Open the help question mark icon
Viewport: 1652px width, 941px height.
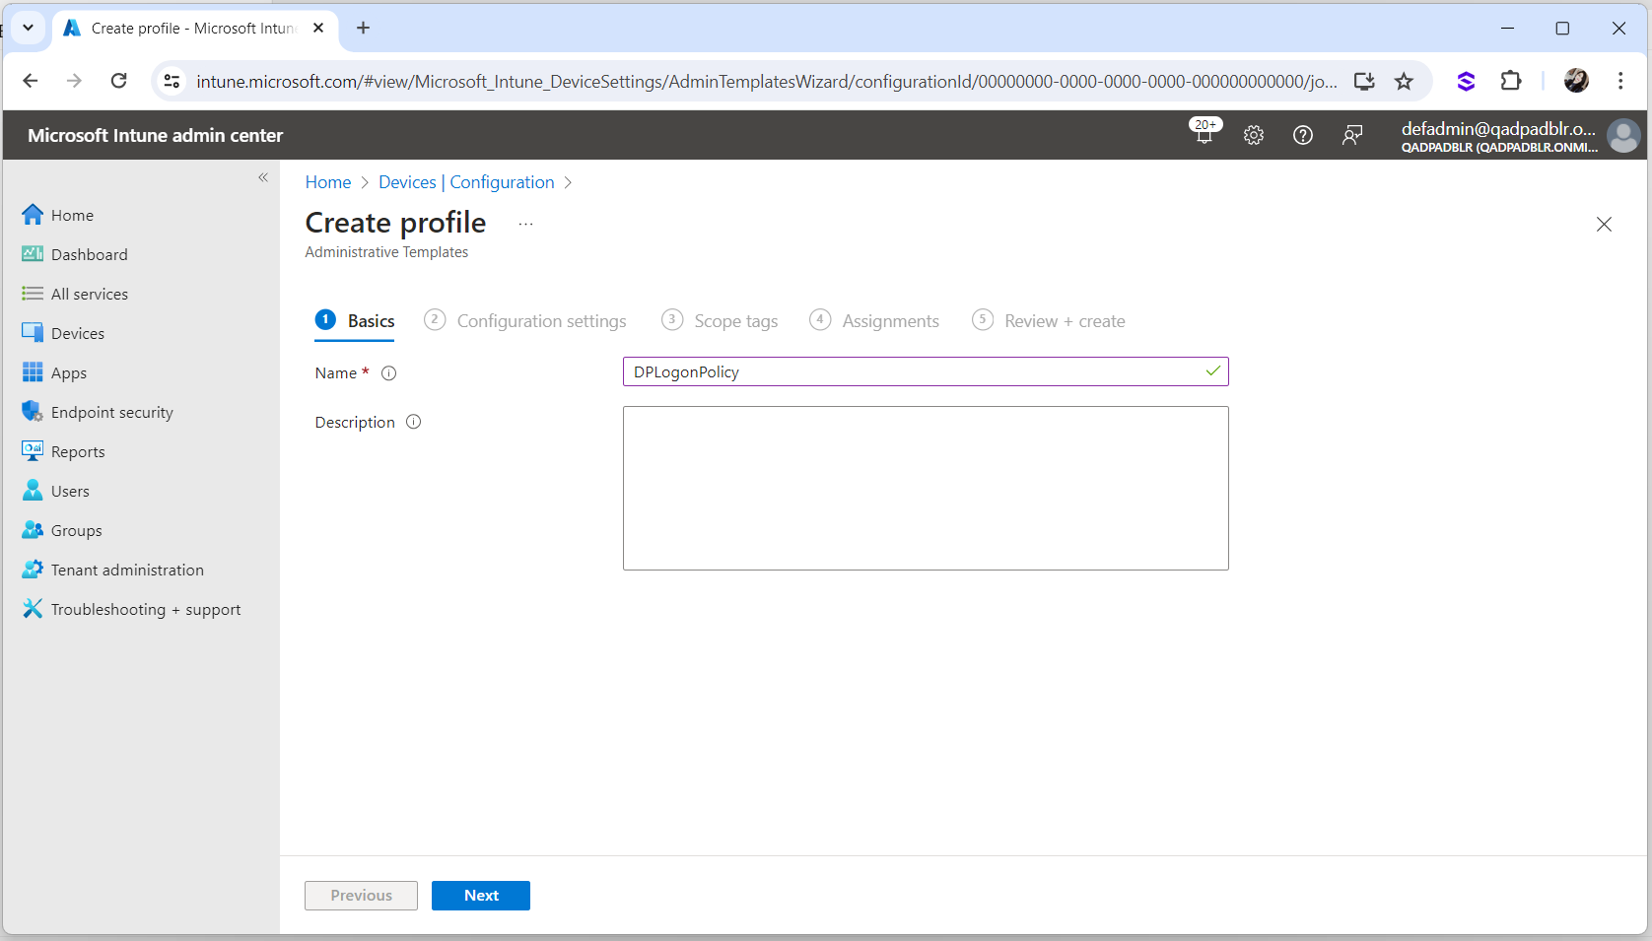click(1303, 135)
